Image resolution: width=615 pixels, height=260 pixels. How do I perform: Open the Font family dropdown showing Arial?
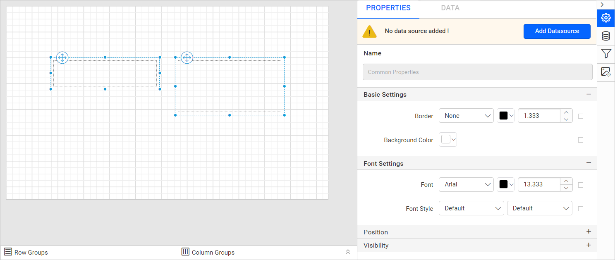point(466,184)
